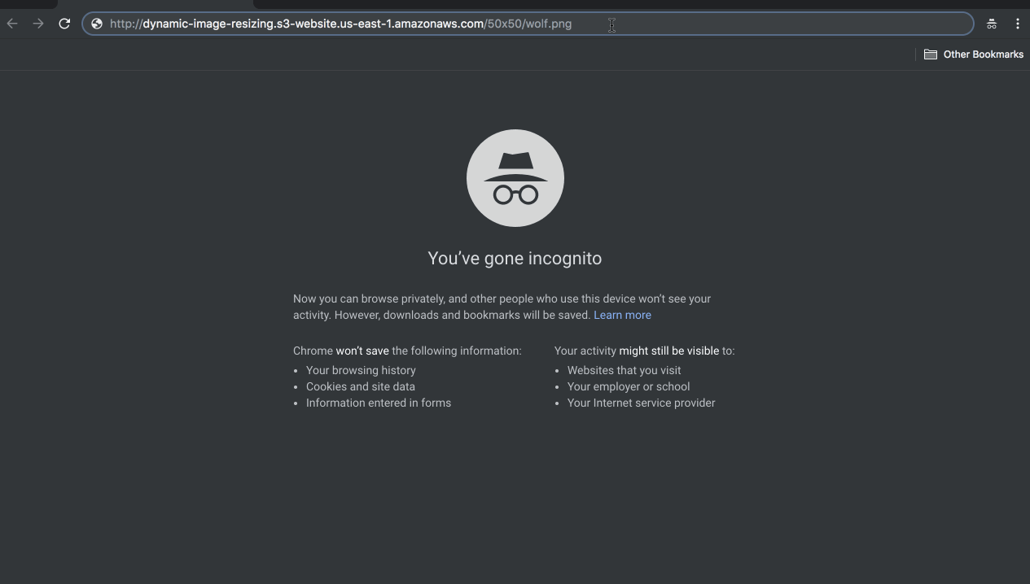Click the incognito indicator in the toolbar
Image resolution: width=1030 pixels, height=584 pixels.
coord(991,24)
